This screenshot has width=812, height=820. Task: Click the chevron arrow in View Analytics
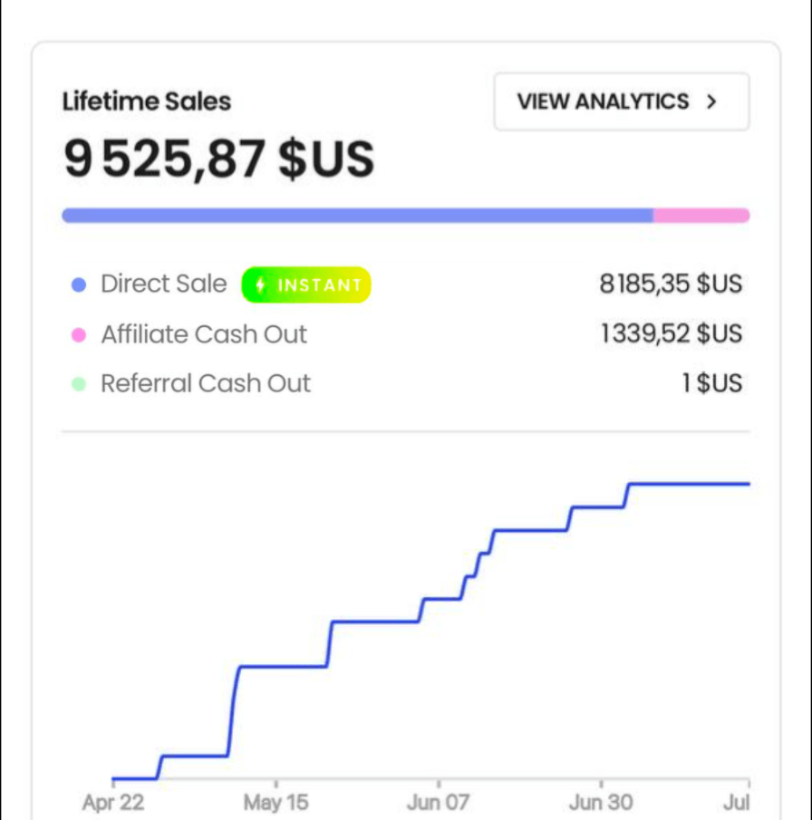click(711, 101)
